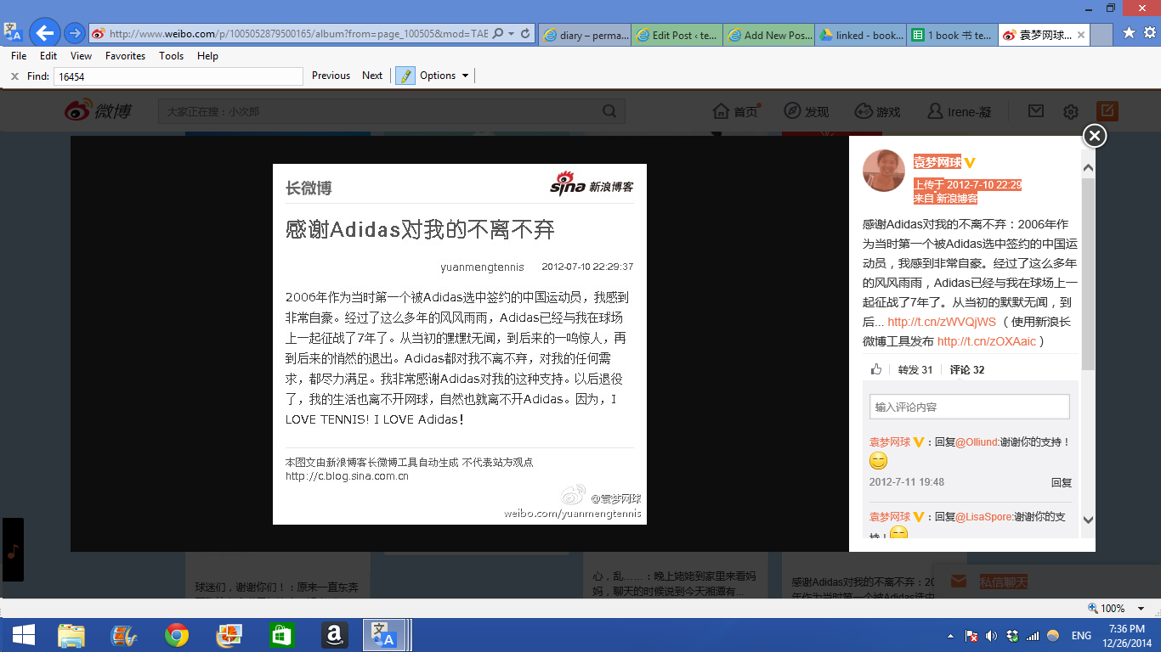Viewport: 1161px width, 652px height.
Task: Open the IE tools gear icon
Action: pos(1149,33)
